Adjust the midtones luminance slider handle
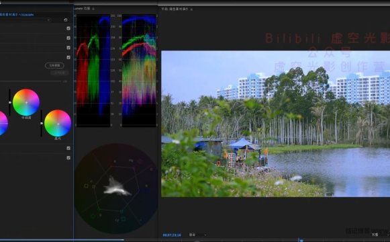 click(9, 102)
